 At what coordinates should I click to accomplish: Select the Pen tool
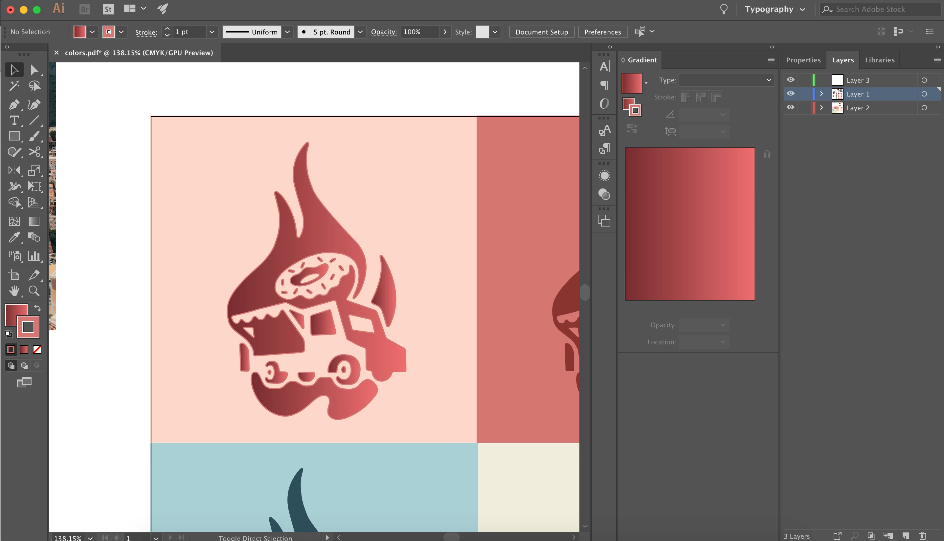(x=14, y=104)
